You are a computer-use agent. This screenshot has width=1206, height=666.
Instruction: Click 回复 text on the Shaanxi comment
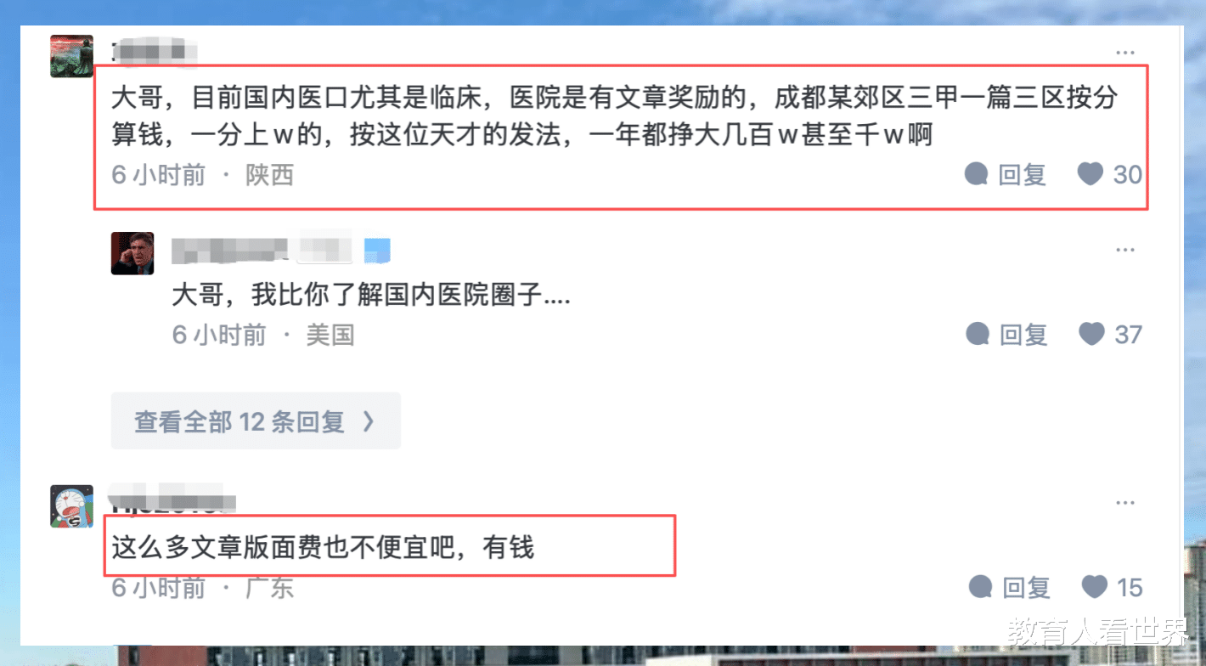point(1022,175)
